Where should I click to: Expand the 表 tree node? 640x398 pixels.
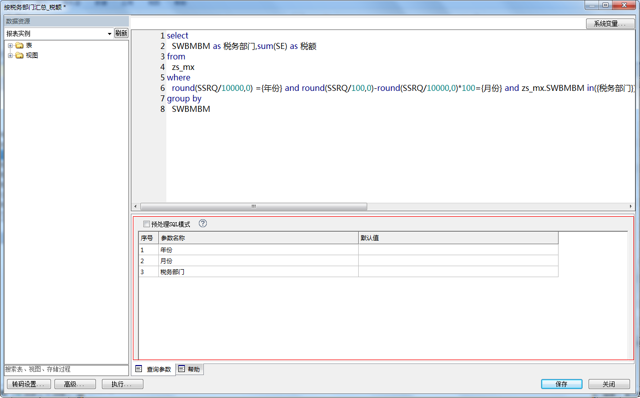pyautogui.click(x=10, y=45)
